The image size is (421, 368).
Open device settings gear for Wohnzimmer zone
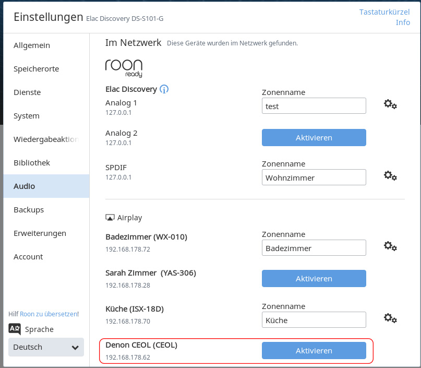pyautogui.click(x=390, y=176)
